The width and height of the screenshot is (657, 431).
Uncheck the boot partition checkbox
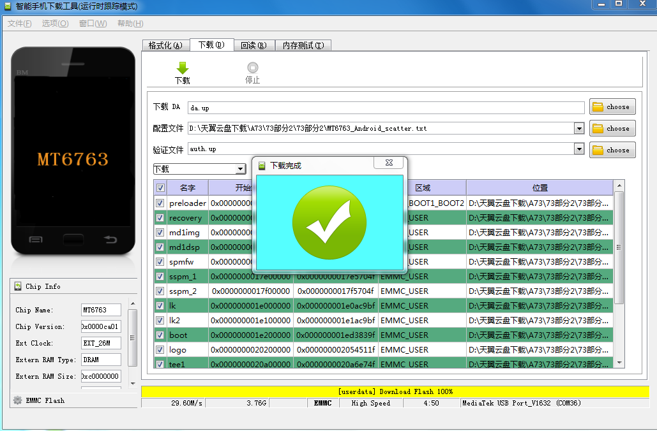[x=160, y=335]
